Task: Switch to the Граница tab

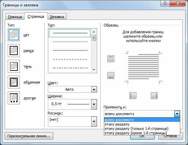Action: (x=15, y=17)
